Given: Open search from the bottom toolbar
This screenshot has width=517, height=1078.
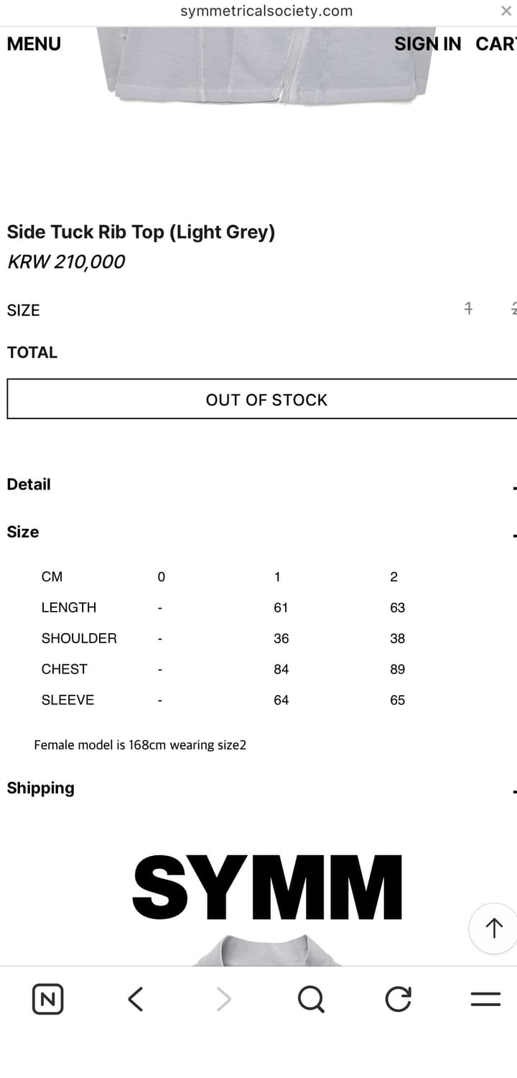Looking at the screenshot, I should [310, 998].
